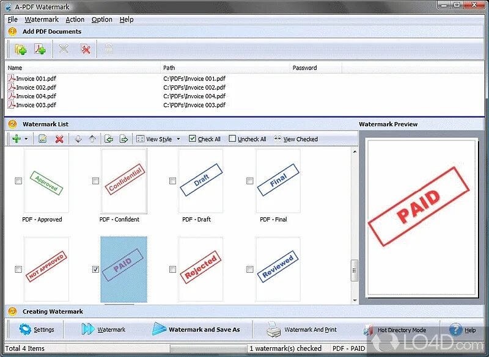Click Watermark and Save As button

[196, 330]
